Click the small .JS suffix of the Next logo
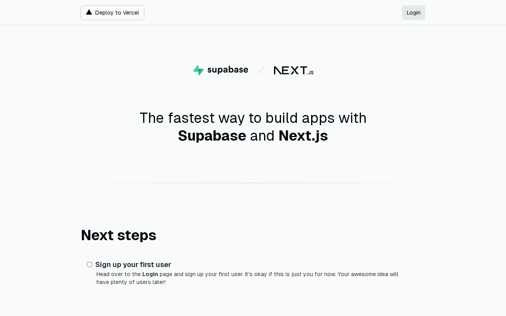The image size is (506, 316). pyautogui.click(x=310, y=73)
